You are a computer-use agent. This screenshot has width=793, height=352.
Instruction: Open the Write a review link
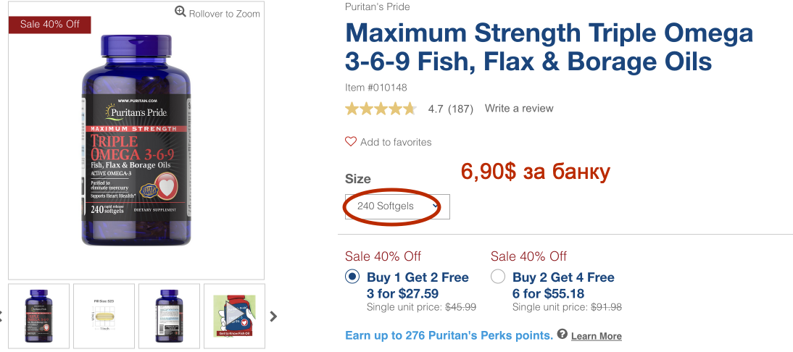pyautogui.click(x=519, y=109)
